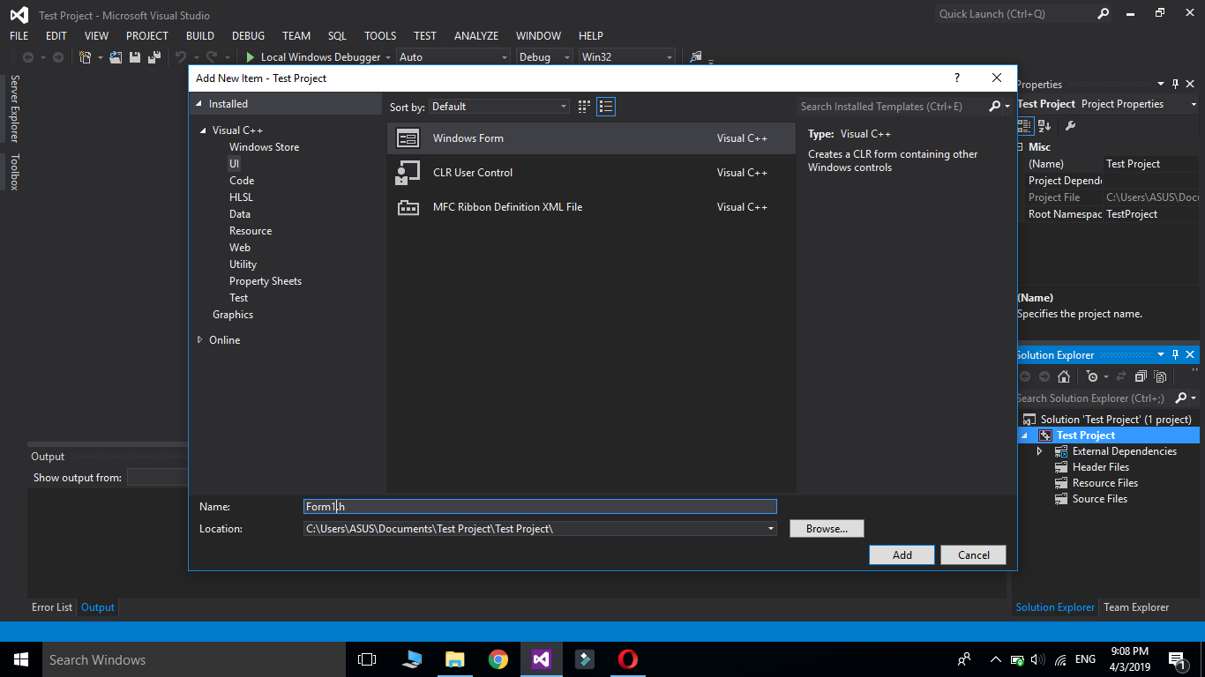Open the Sort by dropdown
The height and width of the screenshot is (677, 1205).
point(563,106)
